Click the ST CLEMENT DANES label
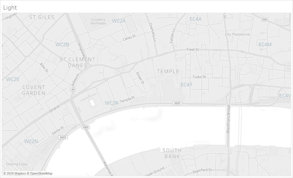This screenshot has height=178, width=293. click(x=77, y=62)
